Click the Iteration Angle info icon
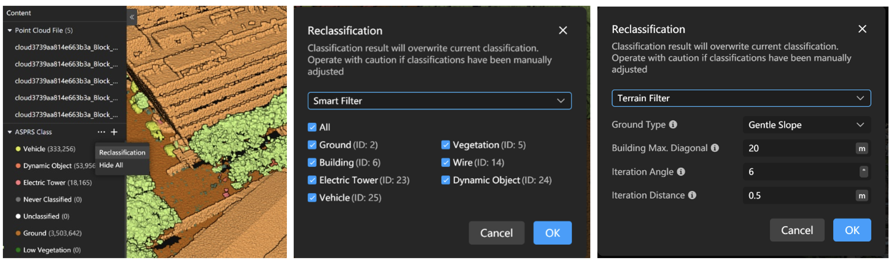The image size is (894, 266). (681, 172)
